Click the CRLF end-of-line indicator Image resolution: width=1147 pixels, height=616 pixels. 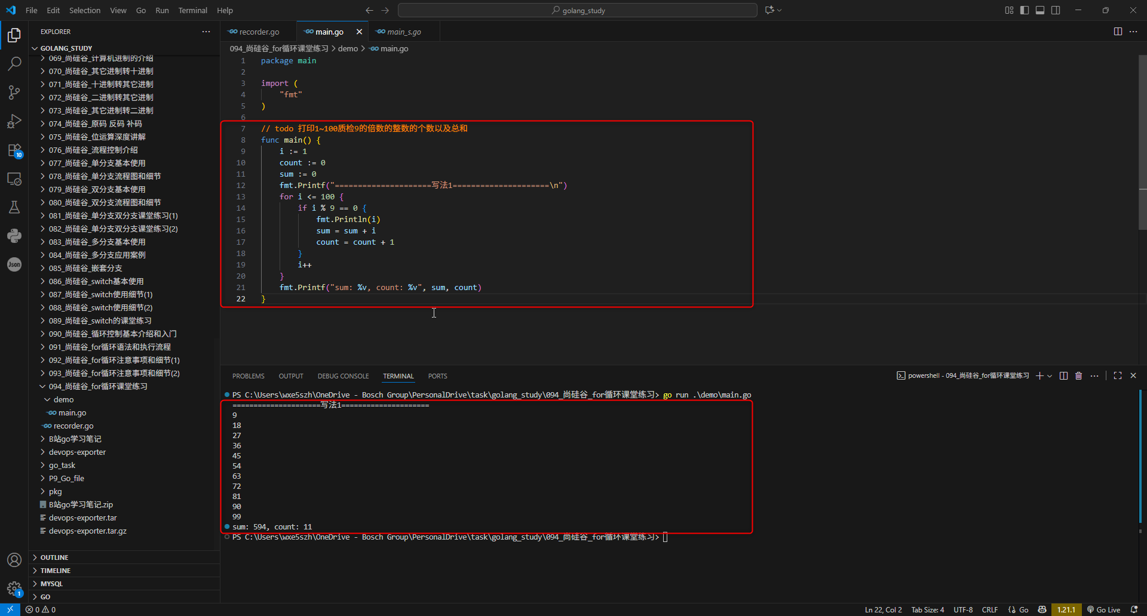[990, 609]
